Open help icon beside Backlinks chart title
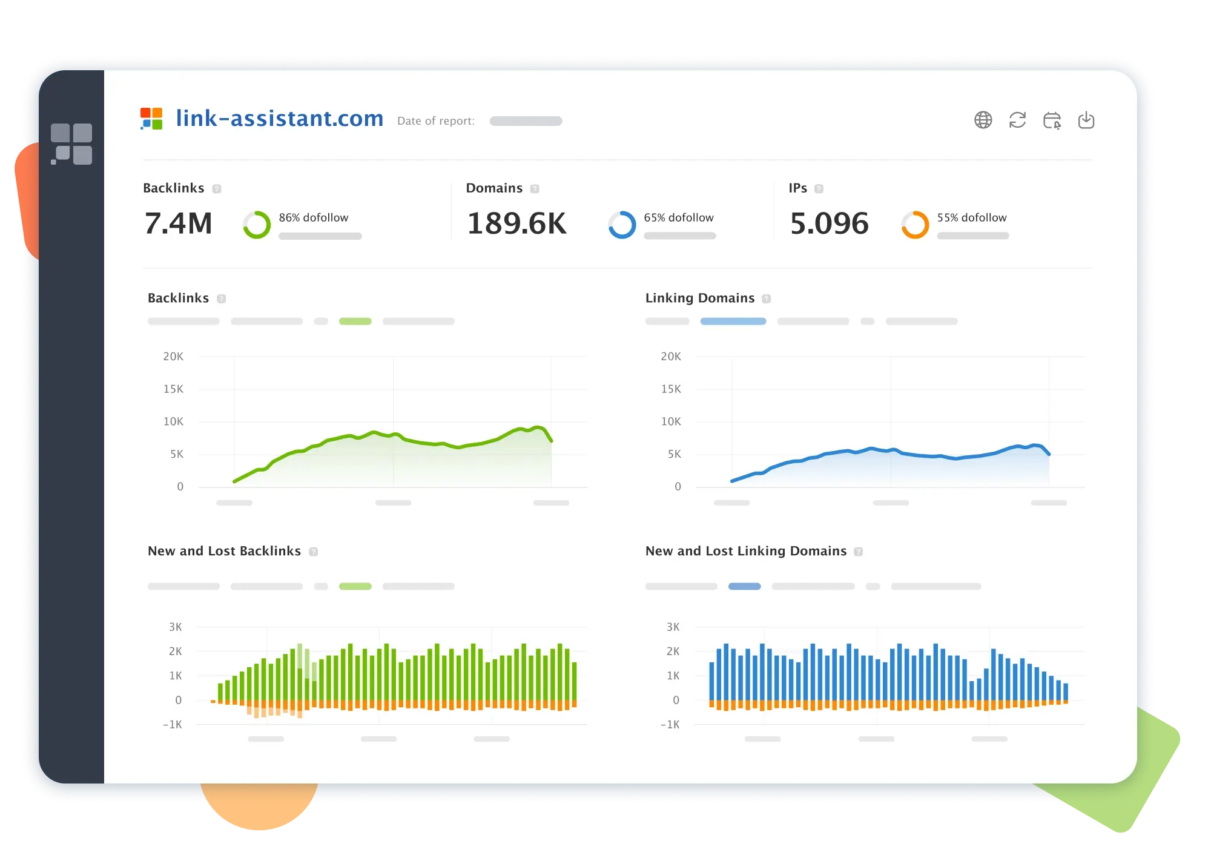 222,299
